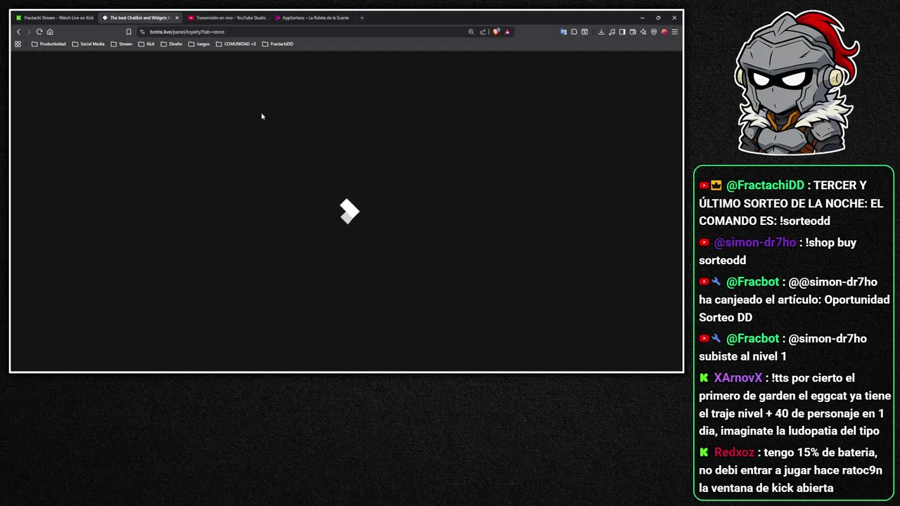Screen dimensions: 900x506
Task: Click the zoom magnifier icon in address bar
Action: pyautogui.click(x=471, y=32)
